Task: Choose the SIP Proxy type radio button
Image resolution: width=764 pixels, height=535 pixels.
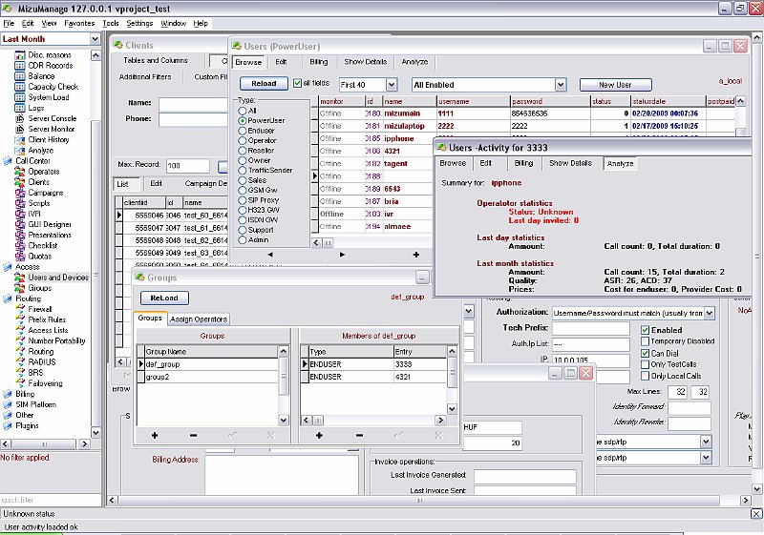Action: pyautogui.click(x=243, y=200)
